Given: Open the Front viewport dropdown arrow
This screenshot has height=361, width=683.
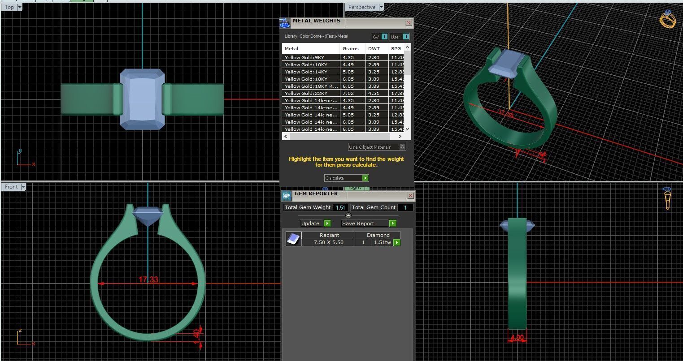Looking at the screenshot, I should [23, 187].
